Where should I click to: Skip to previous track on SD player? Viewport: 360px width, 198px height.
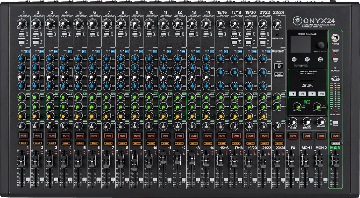coord(292,94)
